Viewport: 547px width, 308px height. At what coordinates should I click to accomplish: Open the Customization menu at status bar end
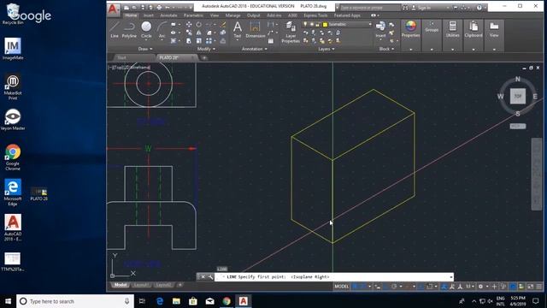(539, 287)
